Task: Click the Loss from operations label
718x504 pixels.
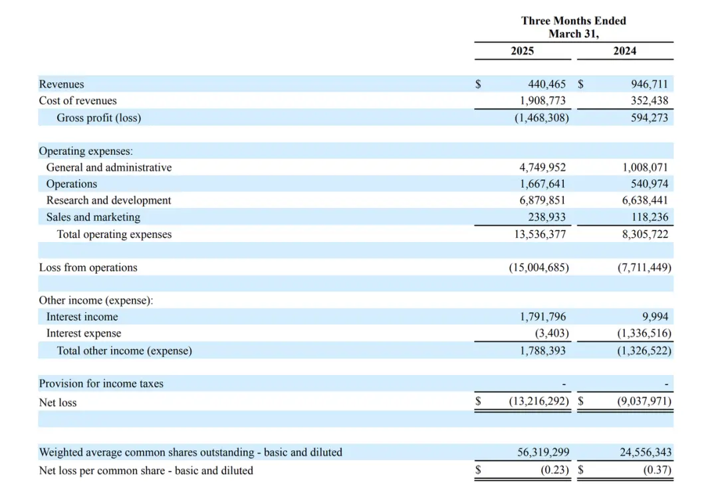Action: coord(88,268)
